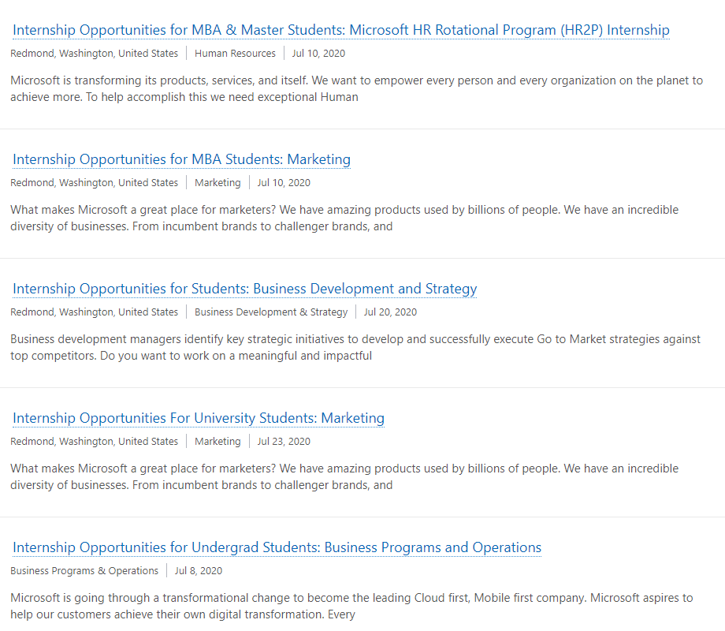Open Internship Opportunities For University Students: Marketing
Viewport: 725px width, 631px height.
pyautogui.click(x=199, y=418)
